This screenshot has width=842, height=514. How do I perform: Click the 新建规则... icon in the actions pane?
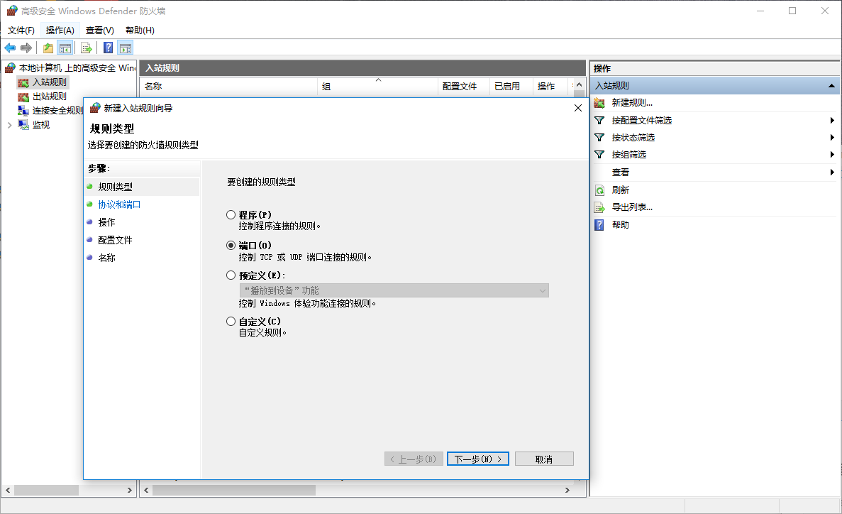599,103
